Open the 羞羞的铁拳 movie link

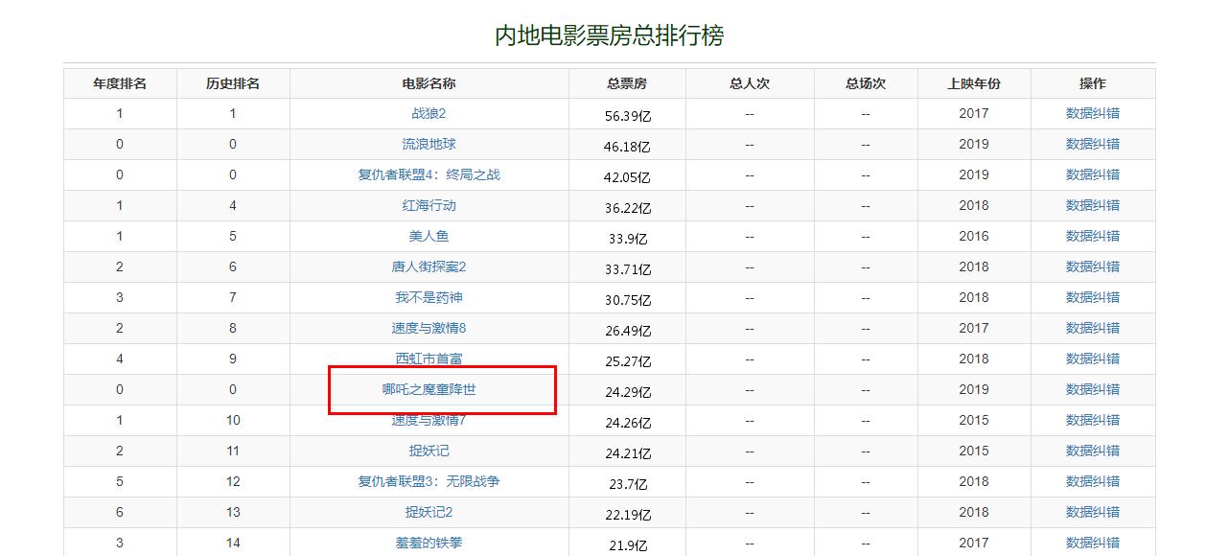[429, 543]
